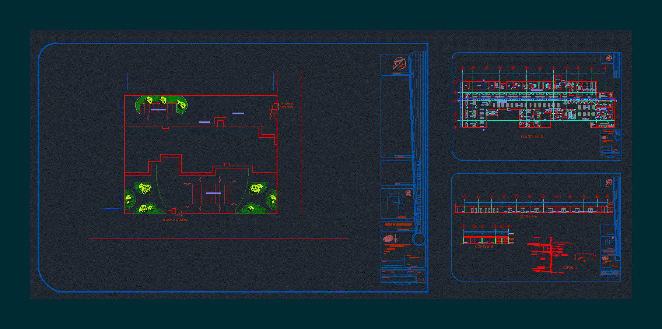Click the 'PLANTA BAJA' drawing title
The width and height of the screenshot is (662, 329).
[532, 137]
